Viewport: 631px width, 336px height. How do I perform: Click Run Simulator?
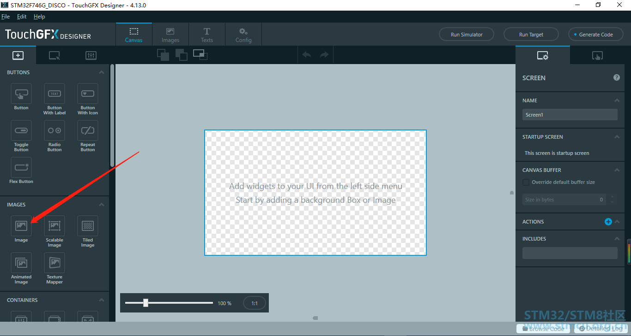(x=467, y=35)
